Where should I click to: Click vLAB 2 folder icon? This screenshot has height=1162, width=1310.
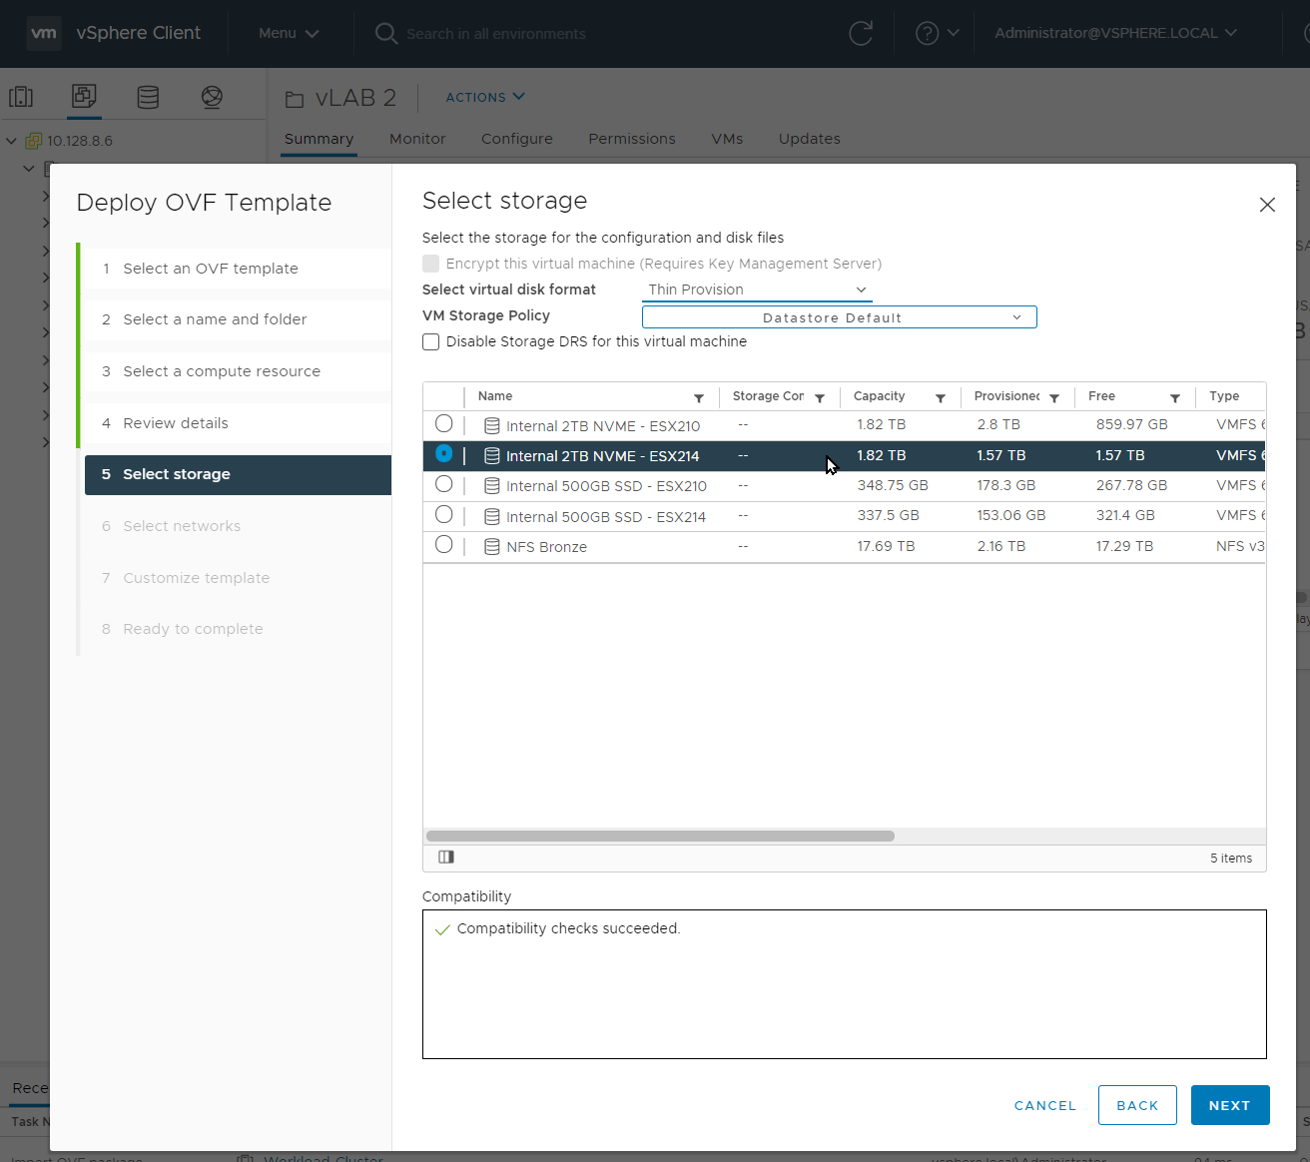295,99
